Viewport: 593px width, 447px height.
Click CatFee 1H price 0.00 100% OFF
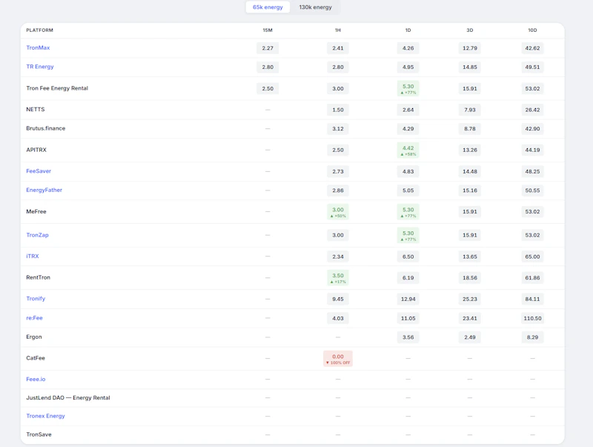tap(338, 359)
